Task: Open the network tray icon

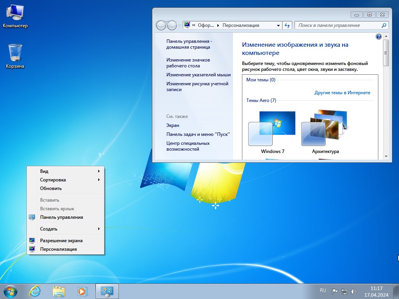Action: [x=344, y=291]
